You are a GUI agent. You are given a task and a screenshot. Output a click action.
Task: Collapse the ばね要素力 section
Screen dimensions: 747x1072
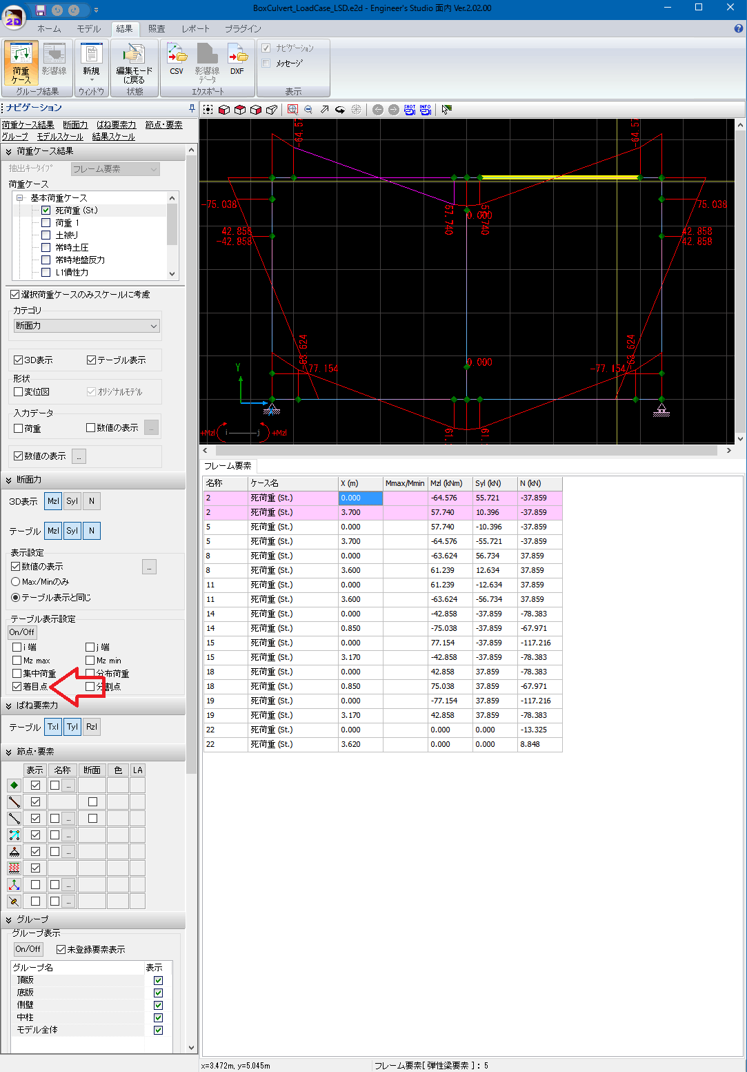[x=9, y=706]
